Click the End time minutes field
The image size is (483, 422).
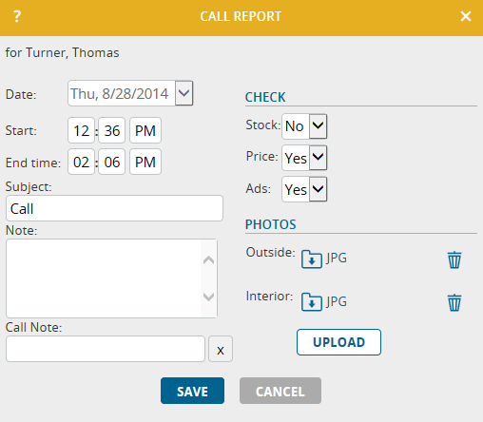pos(112,162)
